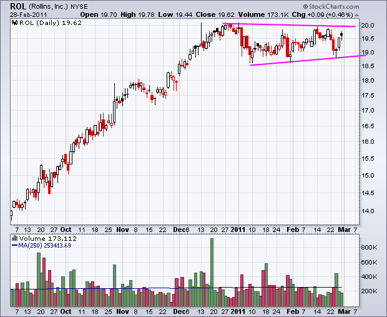Viewport: 387px width, 317px height.
Task: Select the MA(250) 253413.69 legend label
Action: 44,246
